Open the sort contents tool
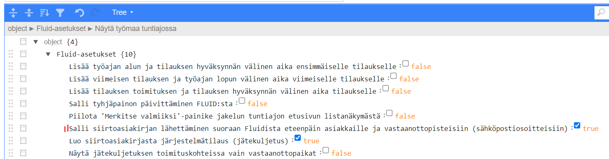 44,13
